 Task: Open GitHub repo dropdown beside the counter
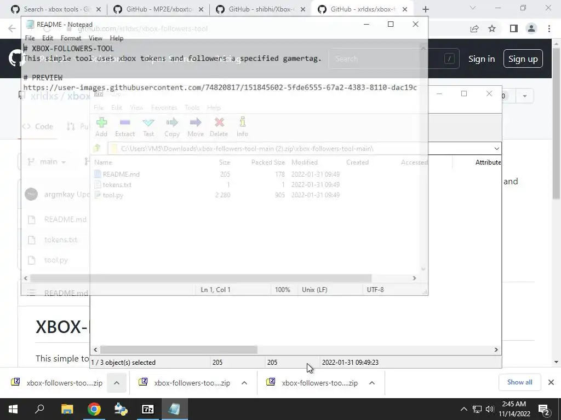tap(524, 96)
